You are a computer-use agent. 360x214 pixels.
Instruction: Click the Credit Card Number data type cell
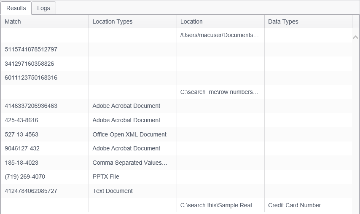click(294, 205)
